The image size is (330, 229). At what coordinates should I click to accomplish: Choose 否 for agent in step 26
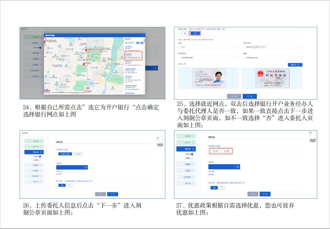(70, 185)
